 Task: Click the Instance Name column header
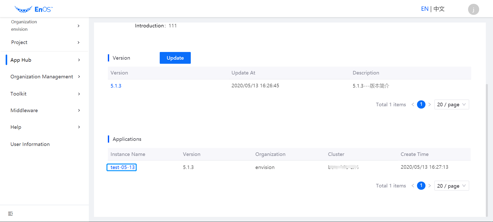point(128,154)
